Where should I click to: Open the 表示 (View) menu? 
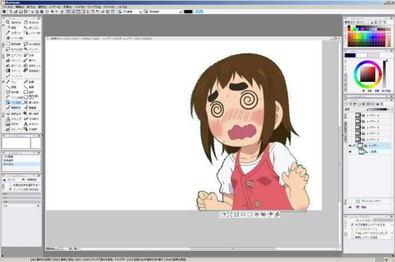[31, 7]
